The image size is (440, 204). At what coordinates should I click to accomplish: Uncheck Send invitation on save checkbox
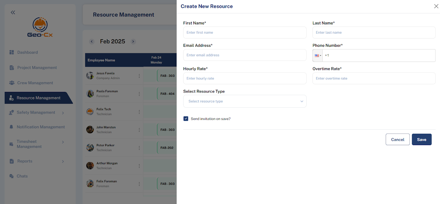pyautogui.click(x=186, y=119)
